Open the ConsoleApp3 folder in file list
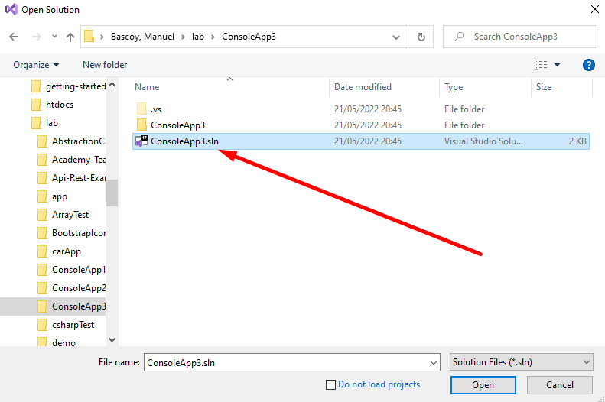This screenshot has width=605, height=402. click(177, 125)
